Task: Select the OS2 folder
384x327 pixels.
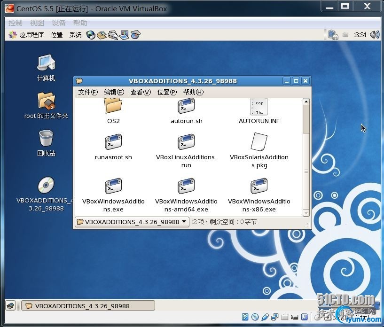Action: (113, 111)
